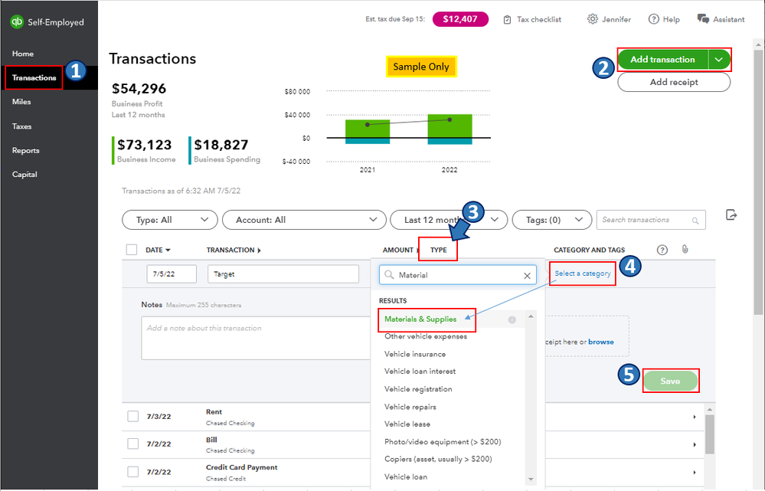Open settings gear icon next to Jennifer
Viewport: 765px width, 491px height.
[592, 19]
